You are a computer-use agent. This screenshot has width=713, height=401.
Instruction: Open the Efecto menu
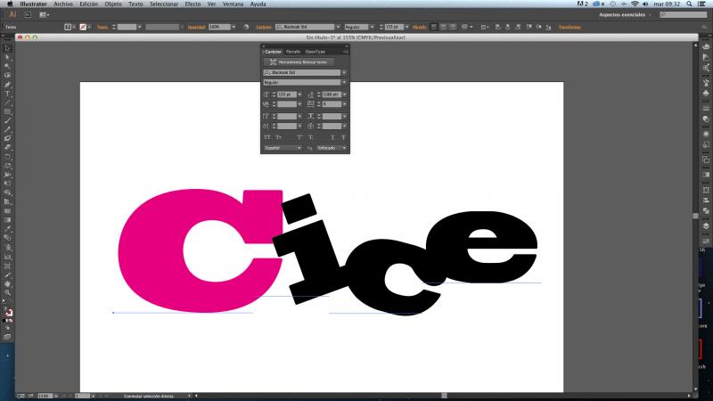click(x=193, y=4)
